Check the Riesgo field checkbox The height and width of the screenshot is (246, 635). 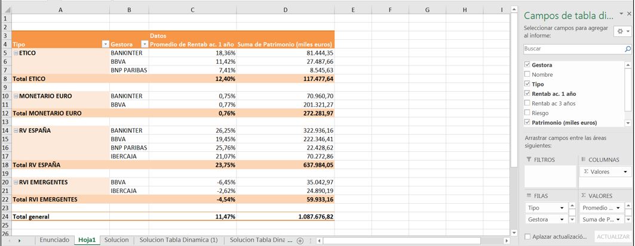point(527,113)
